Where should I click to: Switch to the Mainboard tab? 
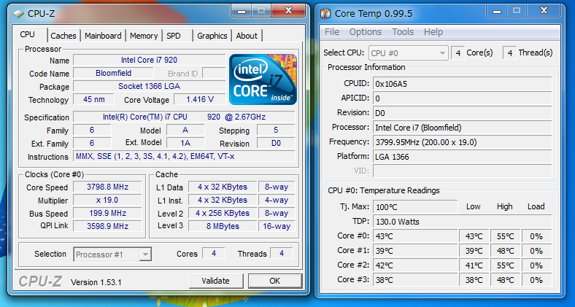pyautogui.click(x=103, y=36)
